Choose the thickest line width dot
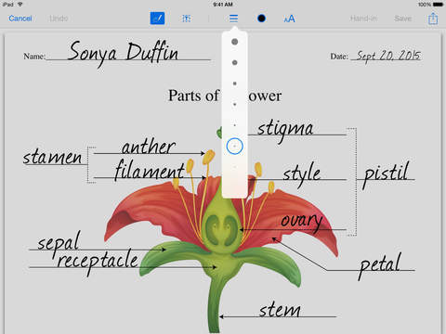446x334 pixels. coord(235,42)
